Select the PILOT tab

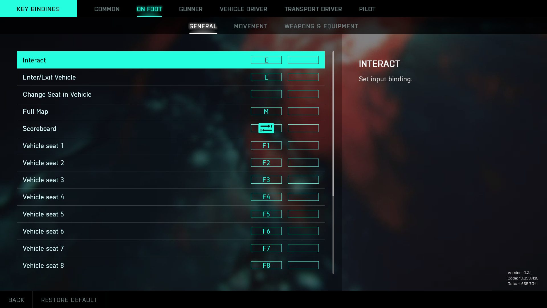[367, 9]
